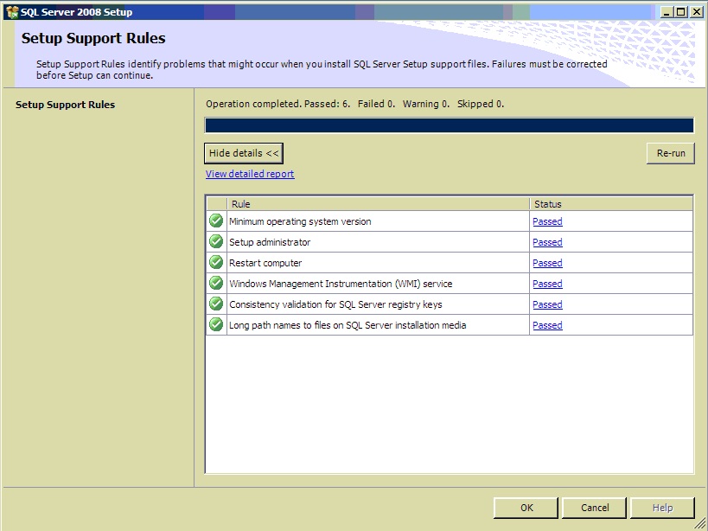
Task: Click the Cancel button
Action: [x=594, y=508]
